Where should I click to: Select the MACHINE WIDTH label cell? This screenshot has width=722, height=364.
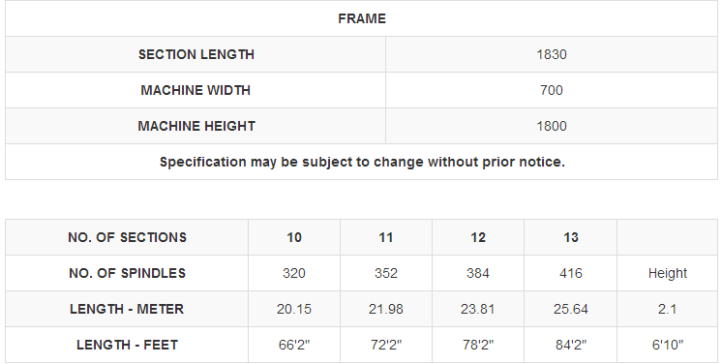[196, 90]
